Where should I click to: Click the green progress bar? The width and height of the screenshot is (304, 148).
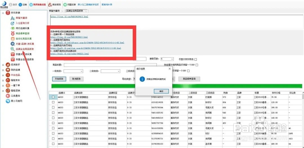[x=177, y=86]
